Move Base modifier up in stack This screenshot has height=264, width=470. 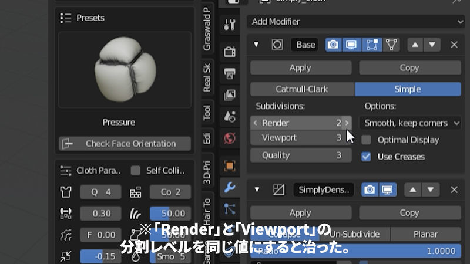click(415, 45)
